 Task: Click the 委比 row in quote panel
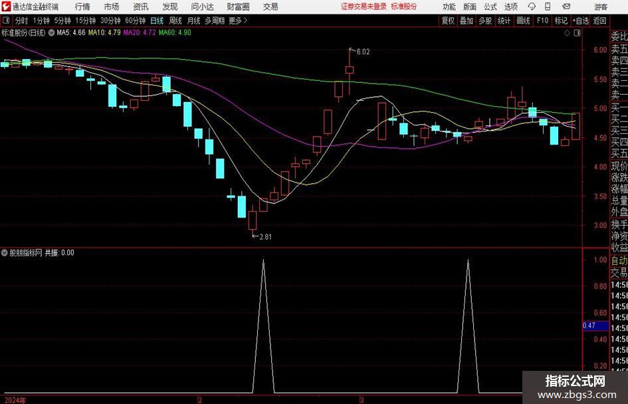(619, 36)
